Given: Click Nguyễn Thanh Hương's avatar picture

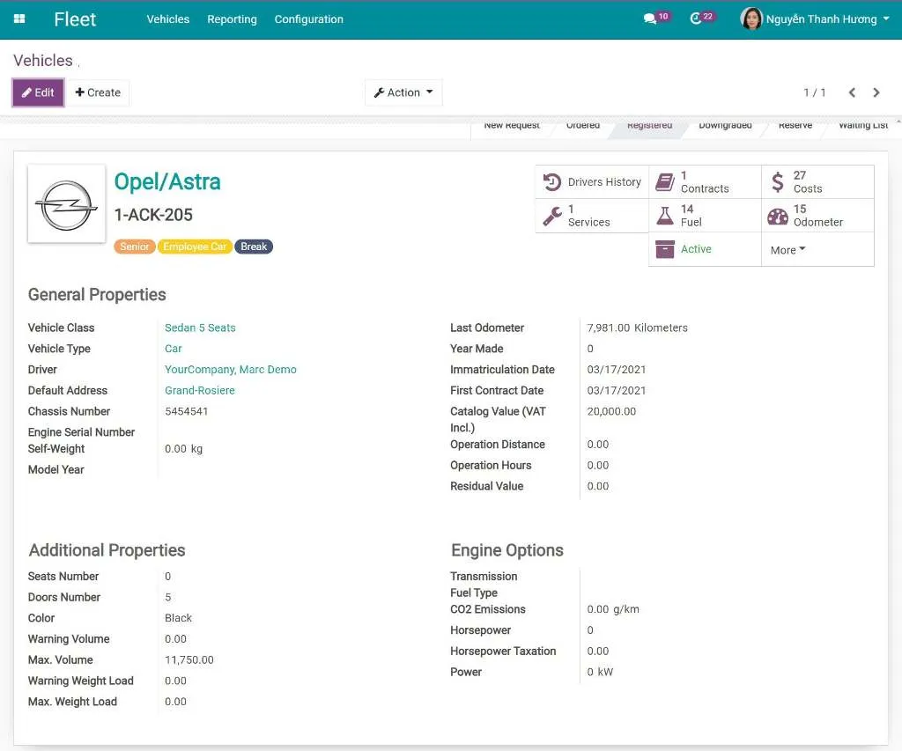Looking at the screenshot, I should point(750,19).
